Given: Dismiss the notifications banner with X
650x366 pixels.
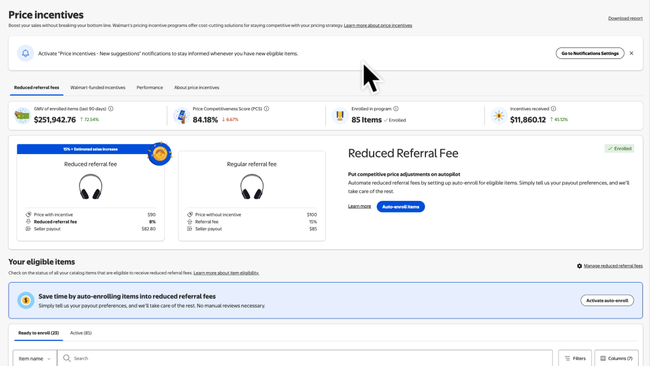Looking at the screenshot, I should coord(631,53).
